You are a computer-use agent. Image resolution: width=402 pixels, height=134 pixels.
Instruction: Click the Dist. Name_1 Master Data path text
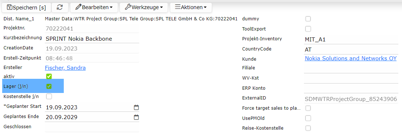141,19
